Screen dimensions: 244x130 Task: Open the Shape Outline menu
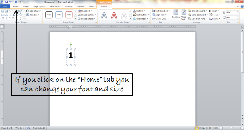(x=87, y=15)
